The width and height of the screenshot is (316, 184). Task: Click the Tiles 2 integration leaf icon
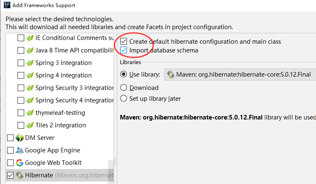coord(30,125)
